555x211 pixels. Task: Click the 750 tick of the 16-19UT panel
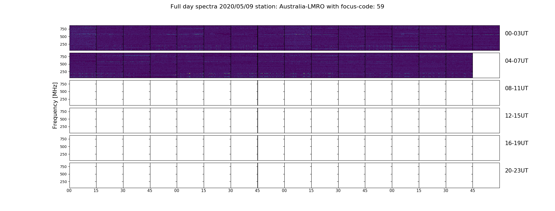[x=63, y=139]
